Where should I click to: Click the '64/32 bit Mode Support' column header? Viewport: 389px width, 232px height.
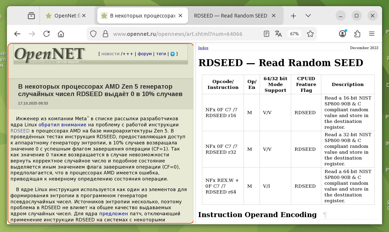pyautogui.click(x=275, y=84)
